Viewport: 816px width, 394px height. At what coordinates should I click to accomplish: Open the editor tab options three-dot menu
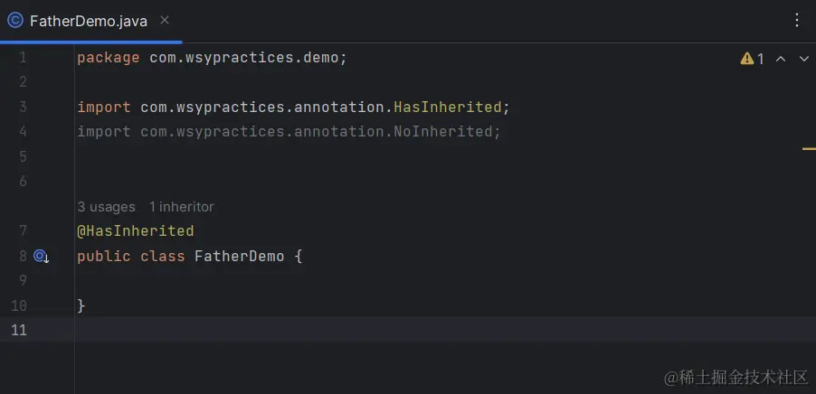point(797,20)
